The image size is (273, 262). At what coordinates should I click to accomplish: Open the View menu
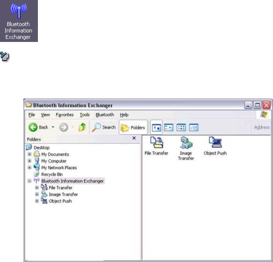(x=45, y=115)
